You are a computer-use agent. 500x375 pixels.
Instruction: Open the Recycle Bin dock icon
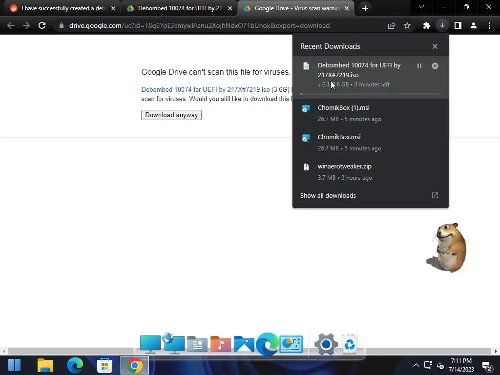[x=350, y=344]
